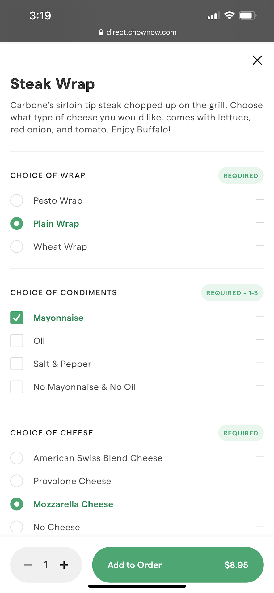This screenshot has height=593, width=274.
Task: Tap the lock icon beside the URL
Action: [101, 32]
